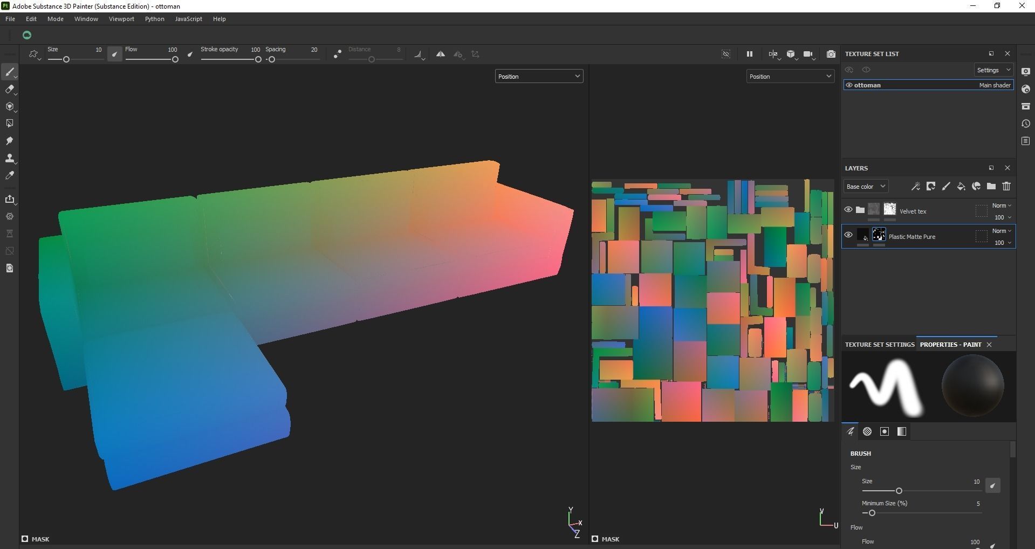Toggle size pen pressure in Properties panel
Viewport: 1035px width, 549px height.
(x=992, y=485)
